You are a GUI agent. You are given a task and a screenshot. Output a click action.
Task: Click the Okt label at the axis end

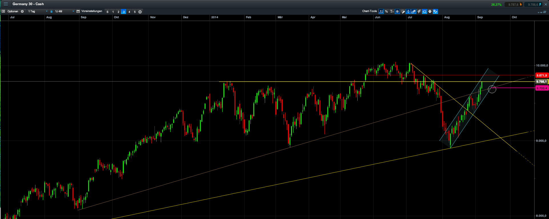[x=514, y=17]
